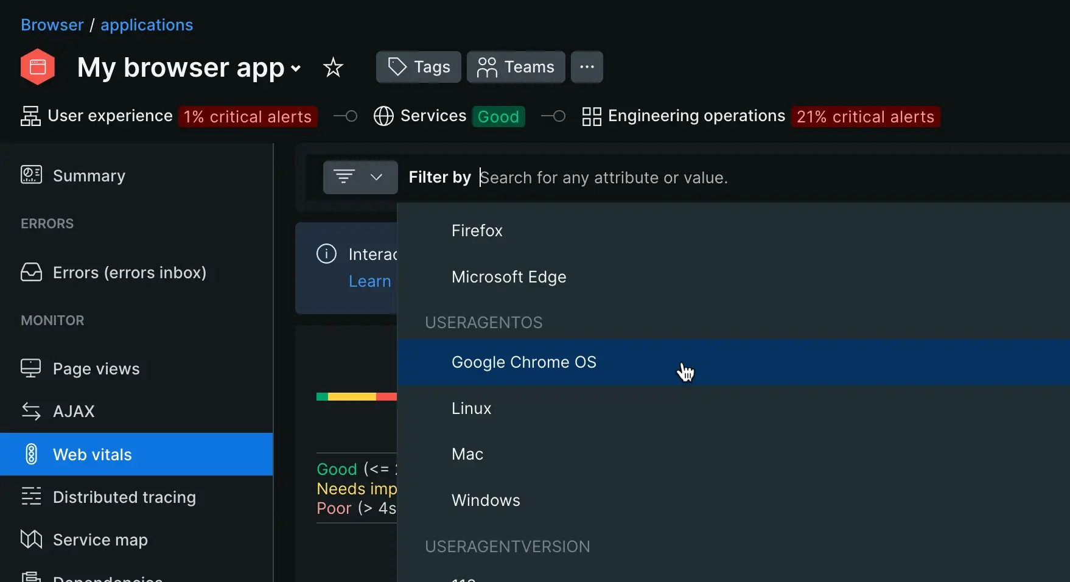
Task: Open Errors inbox in sidebar
Action: coord(129,273)
